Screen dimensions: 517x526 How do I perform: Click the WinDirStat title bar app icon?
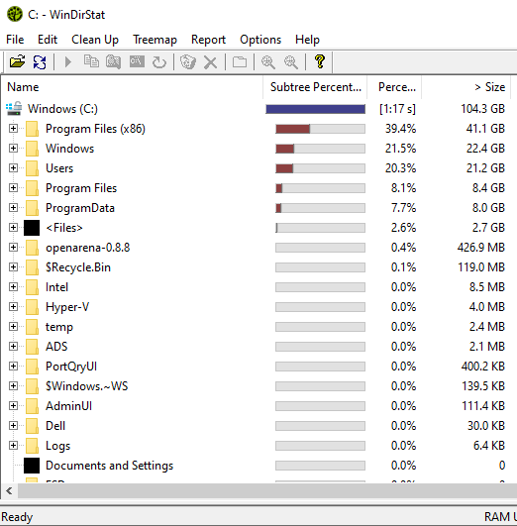[15, 15]
